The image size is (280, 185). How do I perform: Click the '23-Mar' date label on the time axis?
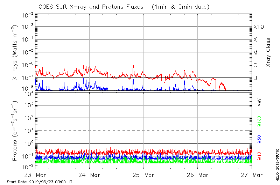click(35, 175)
